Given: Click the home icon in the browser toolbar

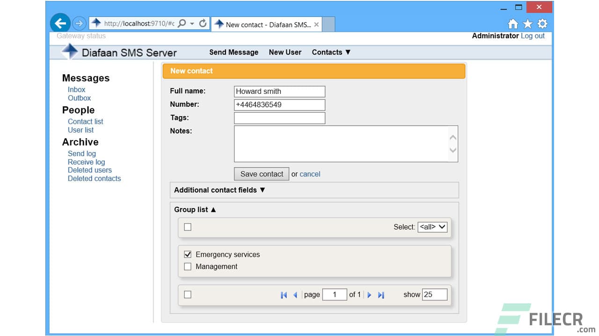Looking at the screenshot, I should coord(513,23).
